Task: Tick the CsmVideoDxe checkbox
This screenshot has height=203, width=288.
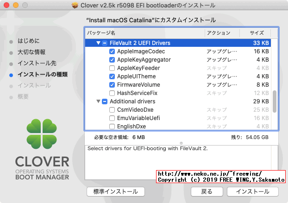Action: [x=112, y=110]
